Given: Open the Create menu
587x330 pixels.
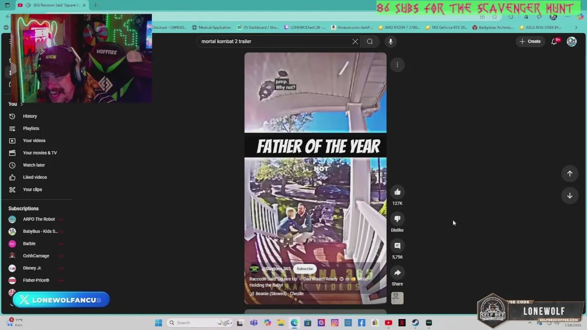Looking at the screenshot, I should pyautogui.click(x=530, y=41).
